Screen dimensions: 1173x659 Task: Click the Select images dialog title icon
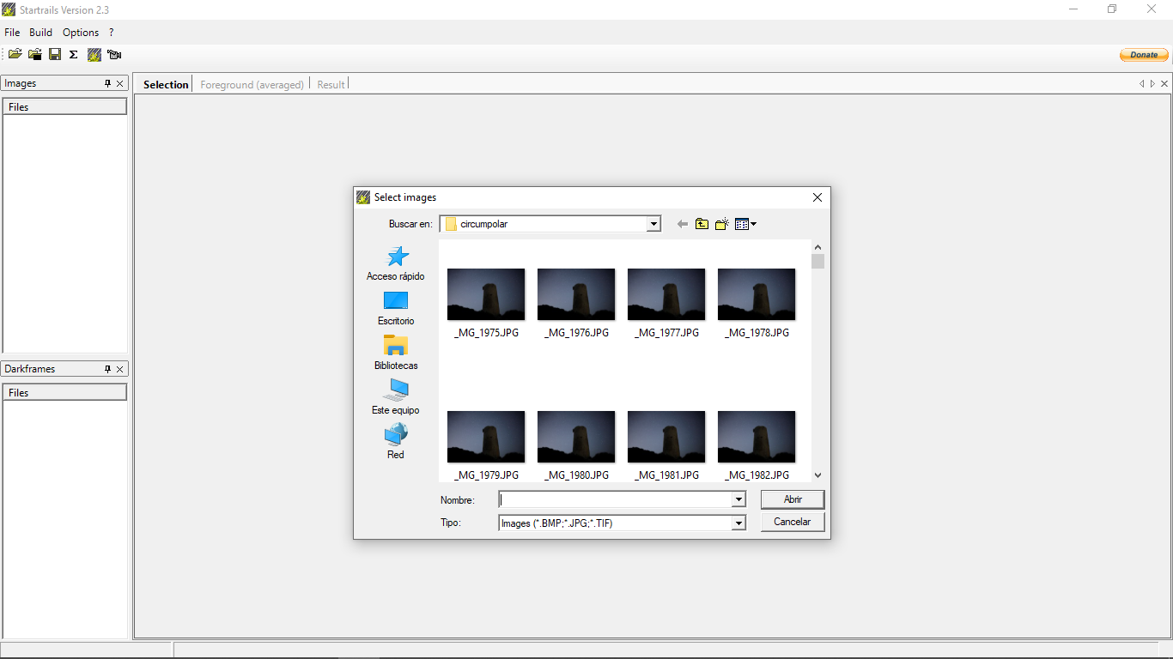[x=363, y=197]
